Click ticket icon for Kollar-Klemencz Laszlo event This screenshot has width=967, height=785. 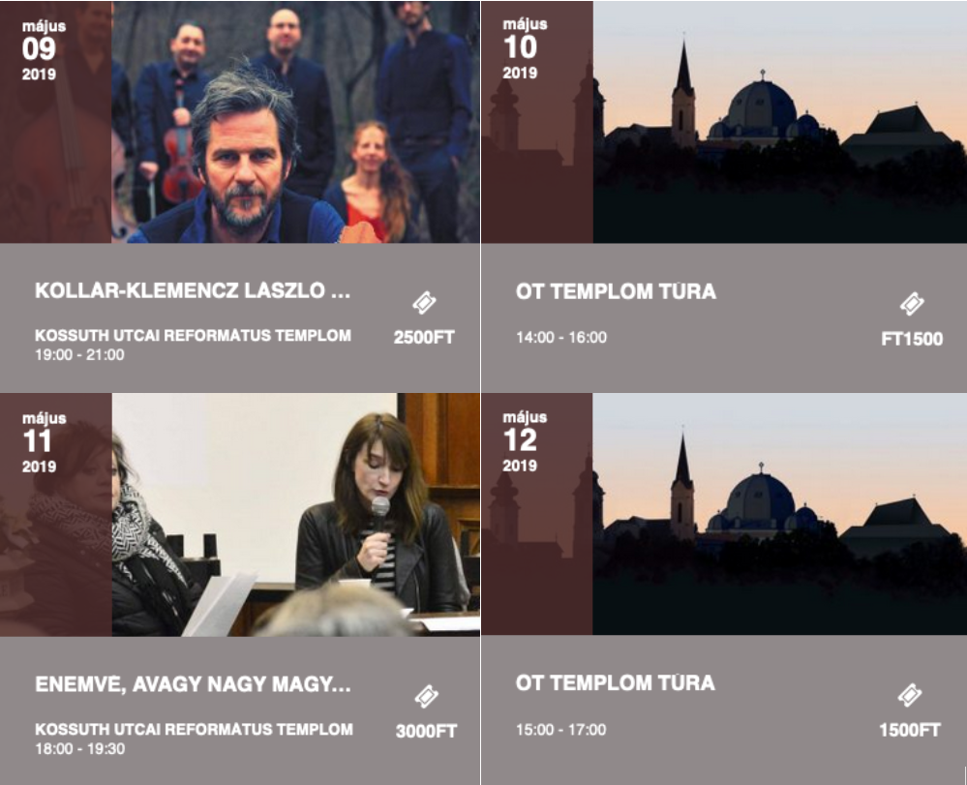click(424, 303)
